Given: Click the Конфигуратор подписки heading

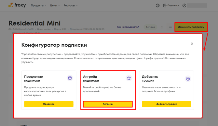Looking at the screenshot, I should tap(54, 45).
